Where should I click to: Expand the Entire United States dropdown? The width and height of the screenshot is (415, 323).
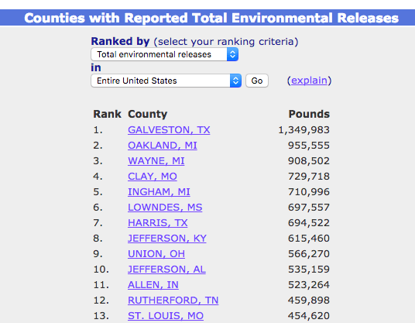click(x=166, y=81)
